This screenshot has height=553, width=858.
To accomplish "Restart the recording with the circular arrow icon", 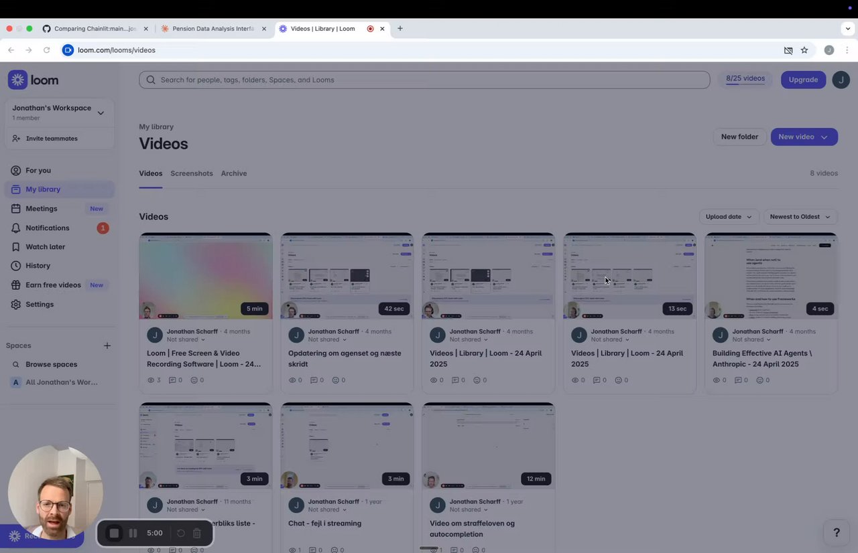I will click(x=180, y=534).
